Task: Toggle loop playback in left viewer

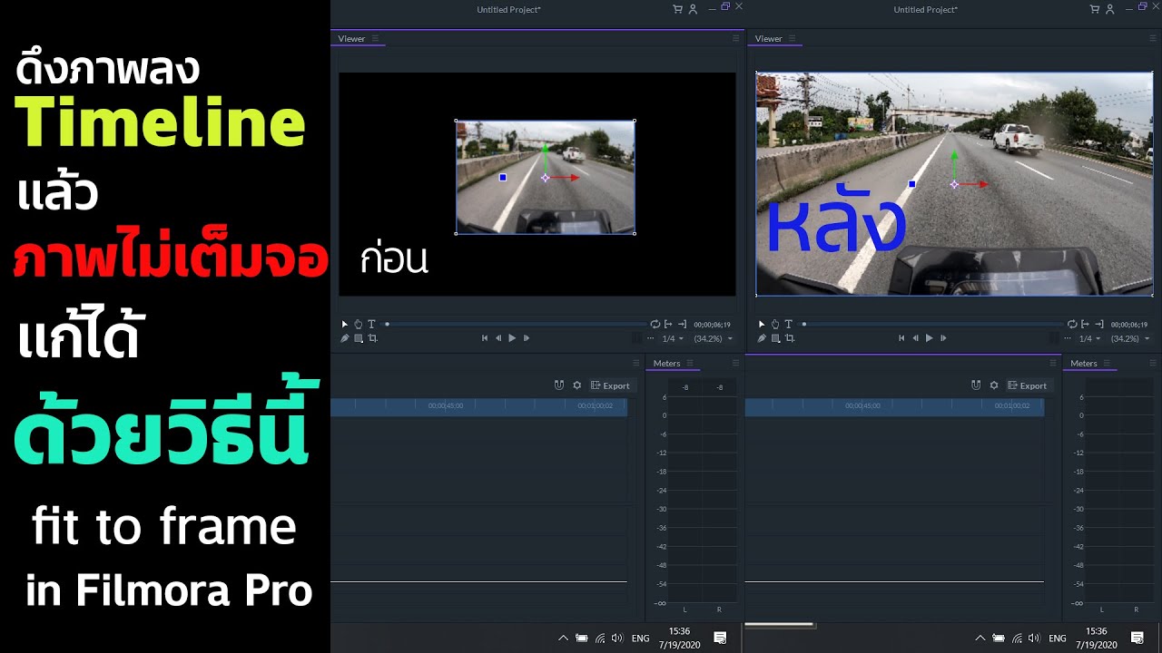Action: [x=655, y=324]
